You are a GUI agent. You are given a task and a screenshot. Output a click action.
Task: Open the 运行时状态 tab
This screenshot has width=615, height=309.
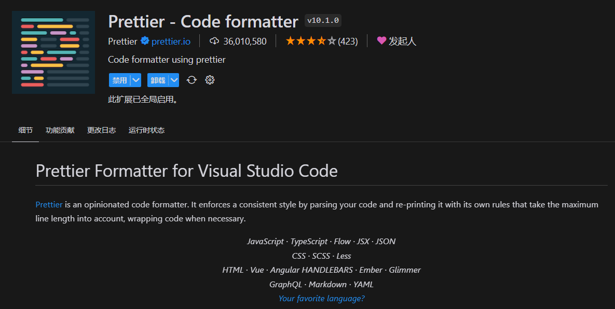click(x=147, y=130)
